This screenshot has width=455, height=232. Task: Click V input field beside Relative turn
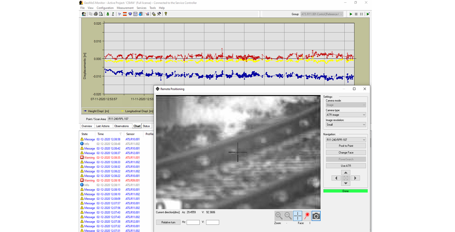tap(213, 222)
